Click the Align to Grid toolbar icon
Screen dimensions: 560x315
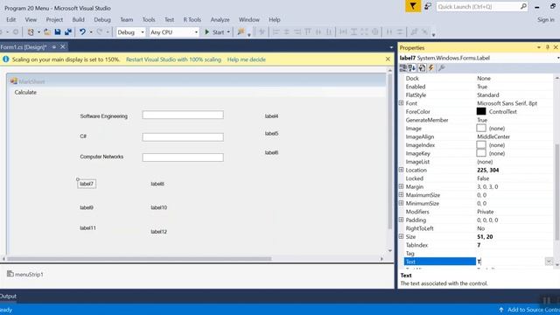[262, 32]
